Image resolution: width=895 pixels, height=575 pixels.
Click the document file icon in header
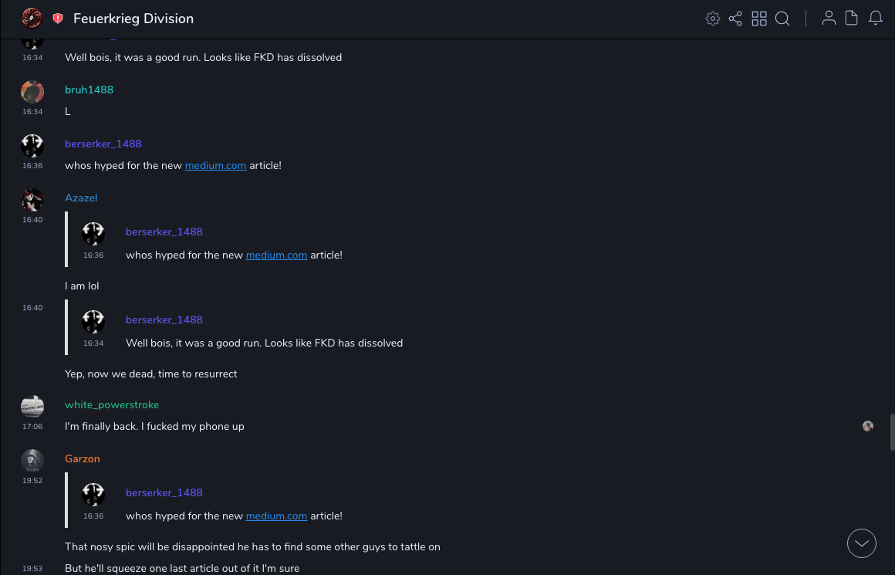pos(852,19)
